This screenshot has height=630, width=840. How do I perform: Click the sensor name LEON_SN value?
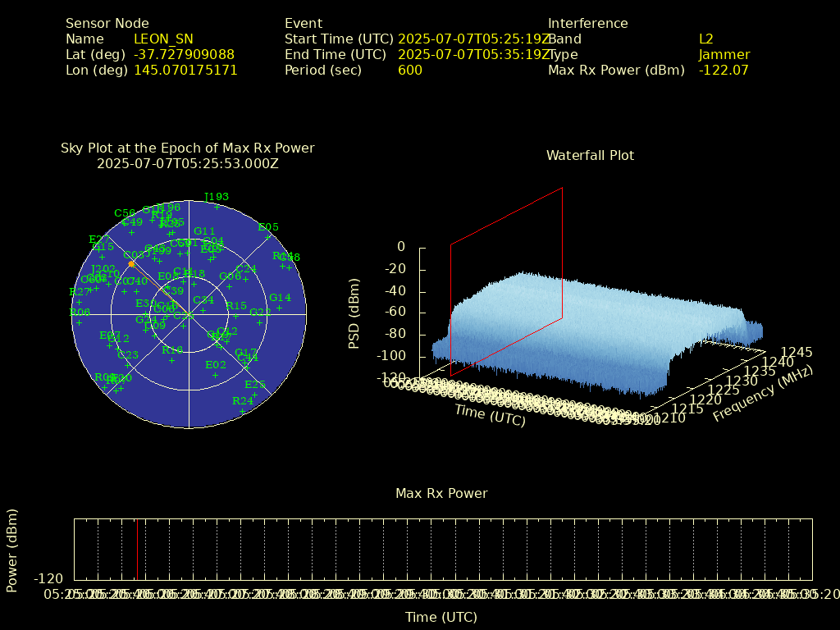tap(163, 39)
